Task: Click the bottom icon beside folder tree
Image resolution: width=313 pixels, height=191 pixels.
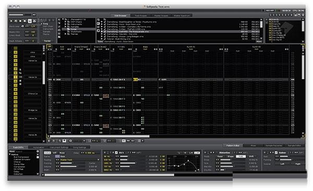Action: [59, 37]
